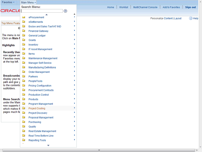Screen dimensions: 202x152
Task: Expand the Project Discovery submenu arrow
Action: (74, 112)
